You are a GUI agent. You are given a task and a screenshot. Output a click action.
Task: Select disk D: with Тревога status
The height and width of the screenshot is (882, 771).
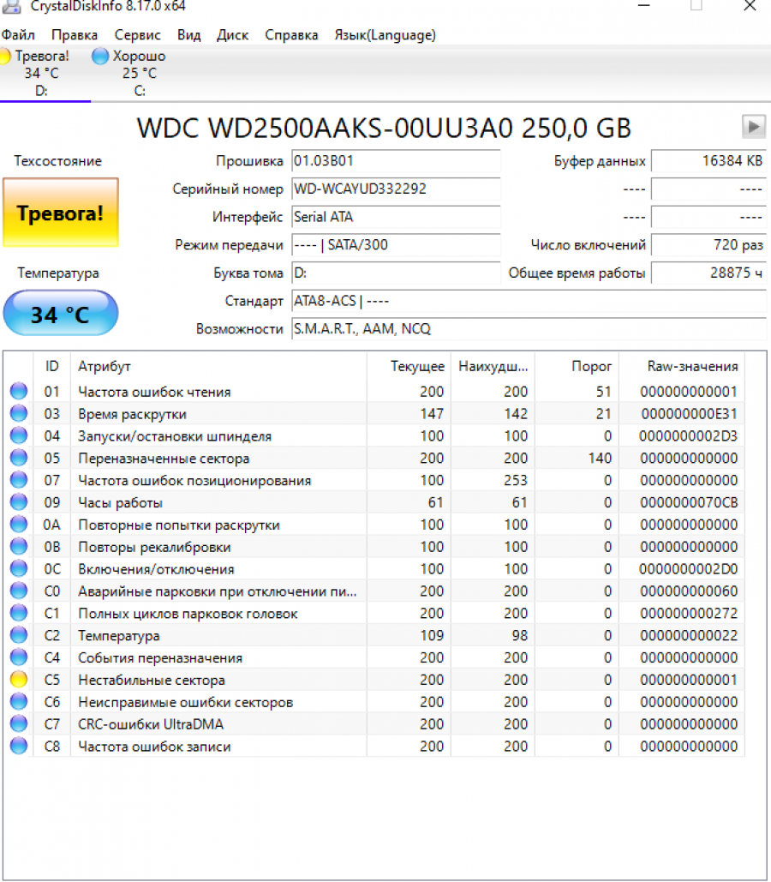click(40, 73)
